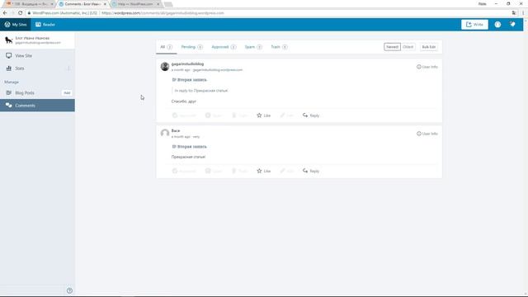Click the author name Вася
528x297 pixels.
click(x=176, y=130)
